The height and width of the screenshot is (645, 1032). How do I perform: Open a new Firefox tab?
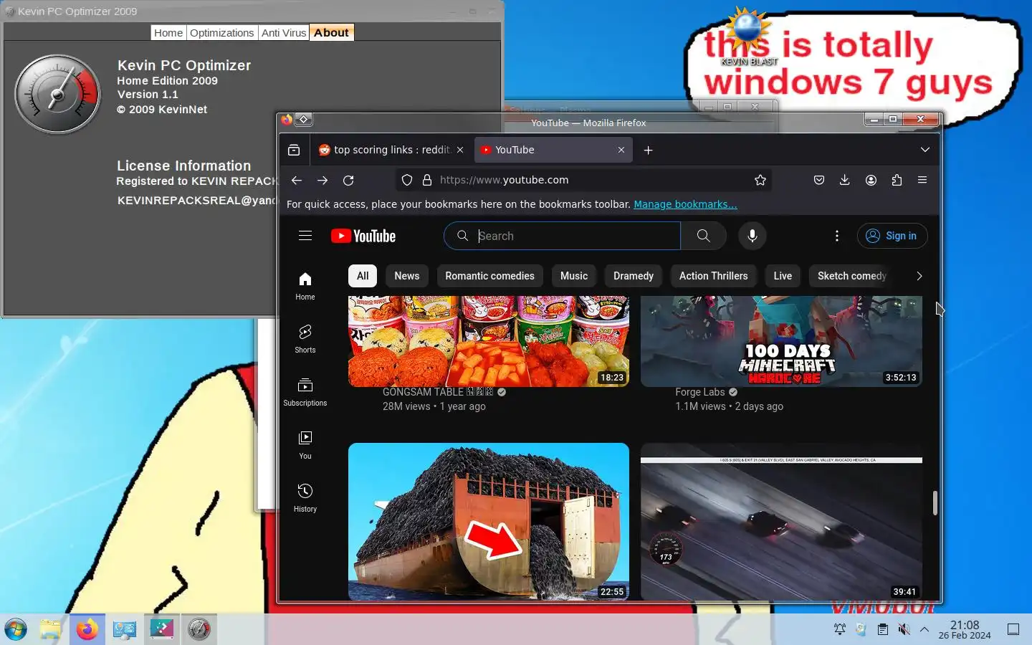pyautogui.click(x=648, y=150)
